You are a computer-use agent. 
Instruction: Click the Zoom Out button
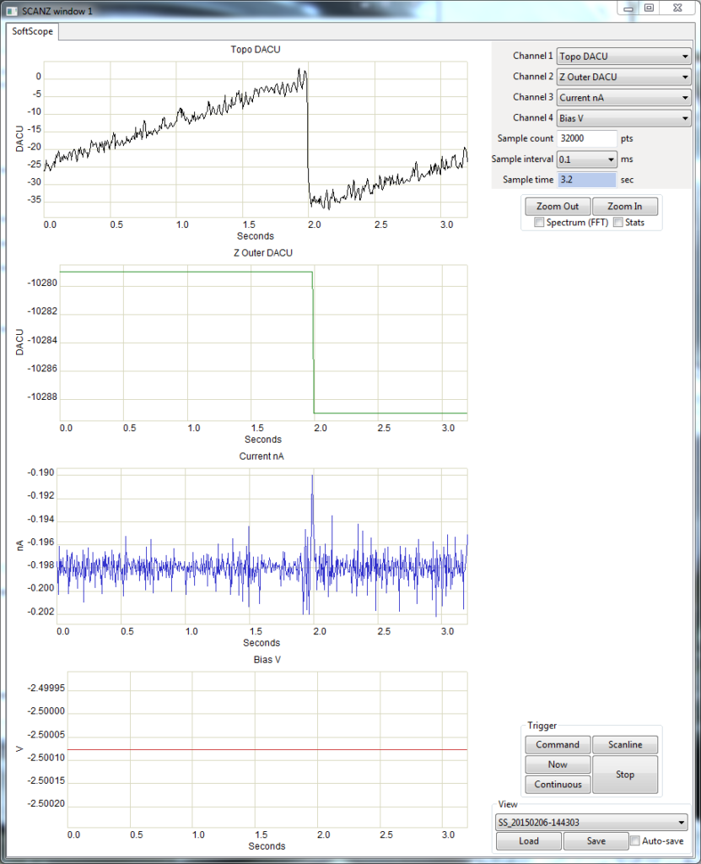[x=558, y=207]
